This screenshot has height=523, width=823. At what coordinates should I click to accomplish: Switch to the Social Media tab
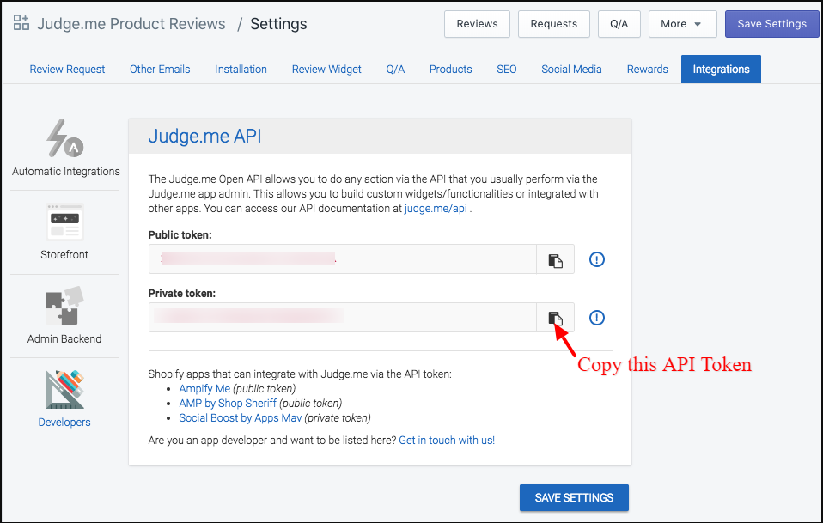tap(571, 70)
